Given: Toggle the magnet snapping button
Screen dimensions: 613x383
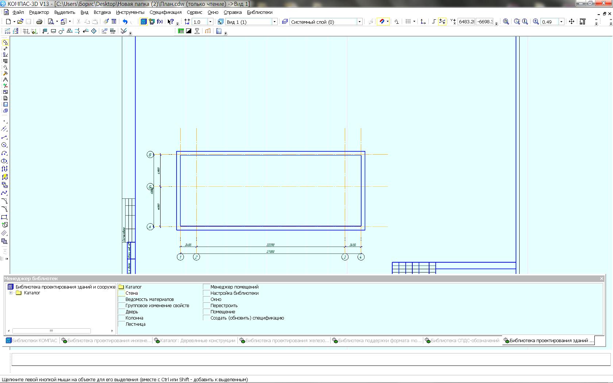Looking at the screenshot, I should 382,22.
